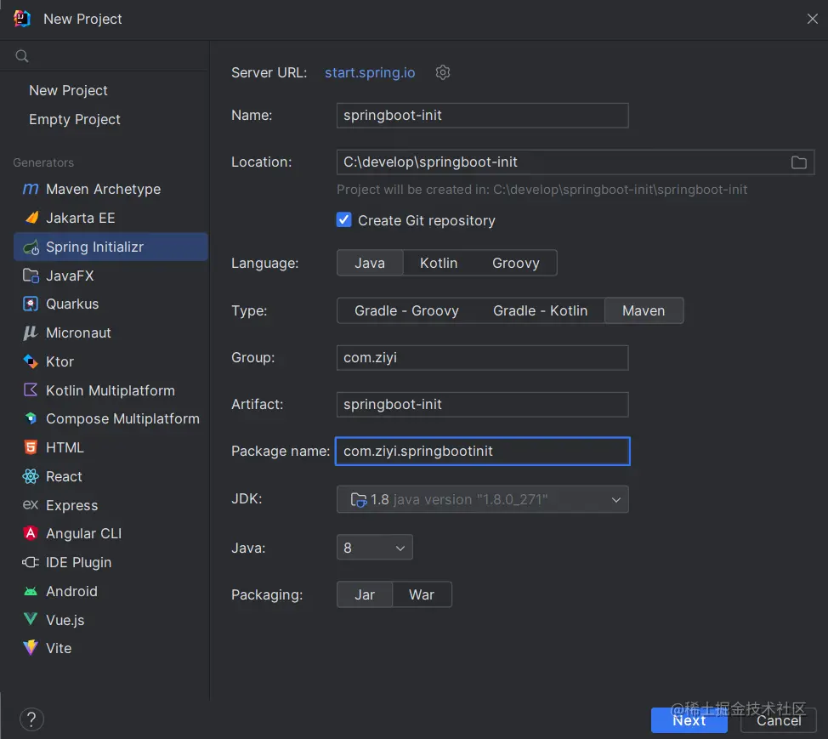The image size is (828, 739).
Task: Click the Vite logo icon
Action: pyautogui.click(x=31, y=648)
